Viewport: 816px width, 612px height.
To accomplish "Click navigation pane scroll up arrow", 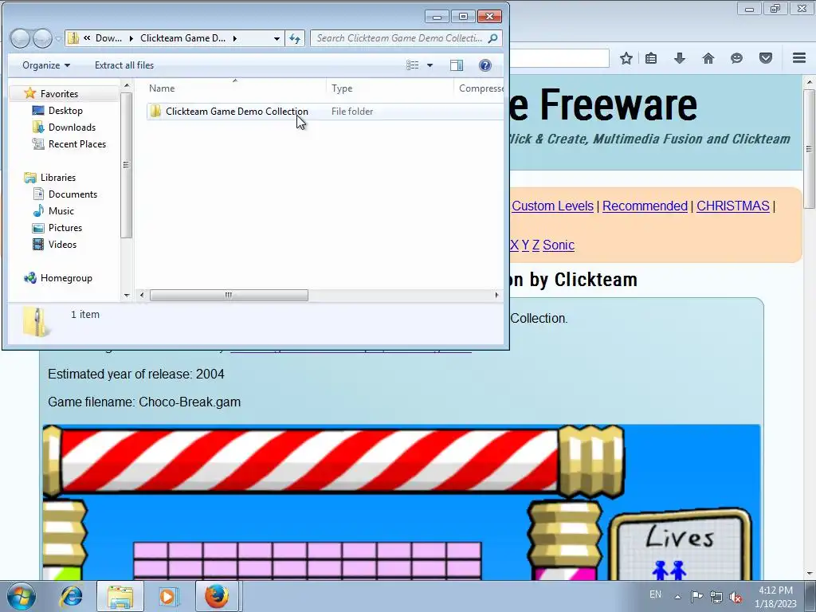I will click(127, 85).
